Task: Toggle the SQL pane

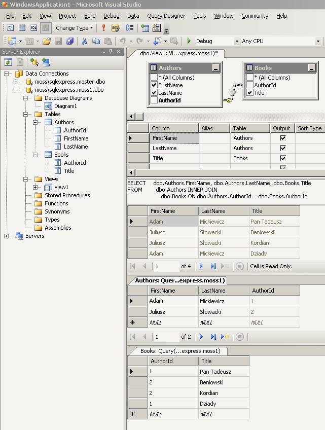Action: tap(34, 28)
